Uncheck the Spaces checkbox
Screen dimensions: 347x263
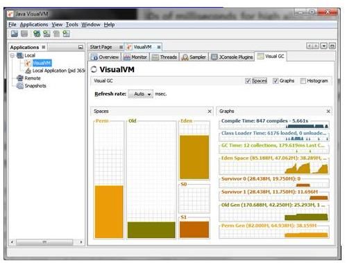tap(248, 81)
